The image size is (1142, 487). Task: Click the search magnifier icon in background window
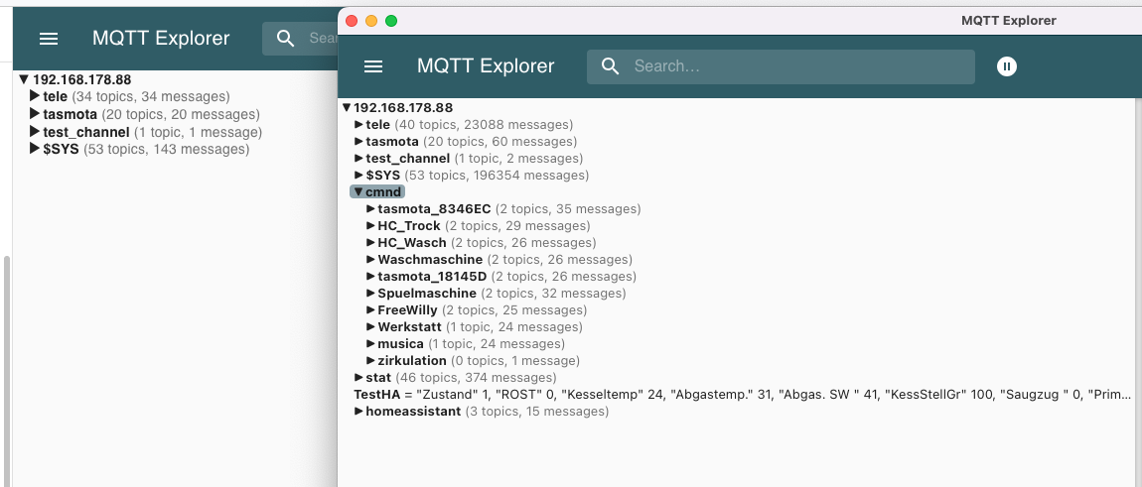coord(286,39)
